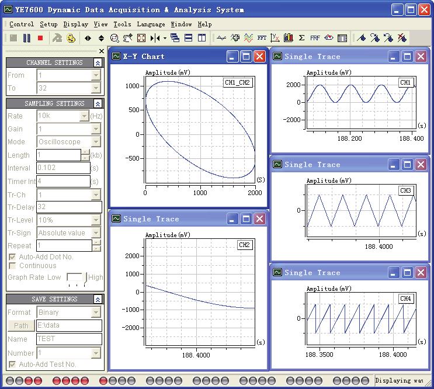Screen dimensions: 434x389
Task: Click the red-crossed delete marker icon
Action: pos(402,38)
